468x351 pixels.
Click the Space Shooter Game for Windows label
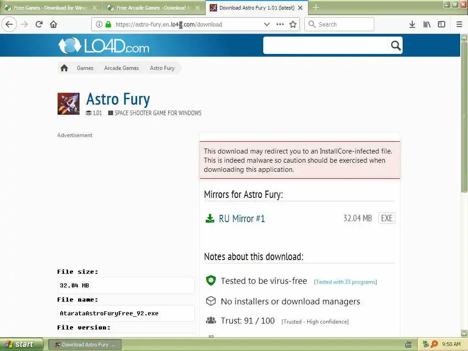coord(158,113)
